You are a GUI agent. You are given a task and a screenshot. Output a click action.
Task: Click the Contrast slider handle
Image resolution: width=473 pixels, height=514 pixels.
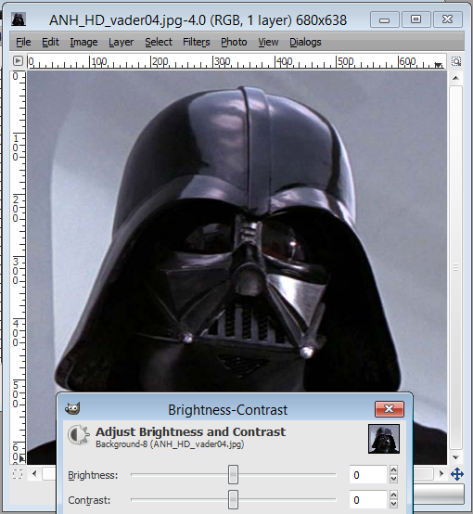pos(233,499)
